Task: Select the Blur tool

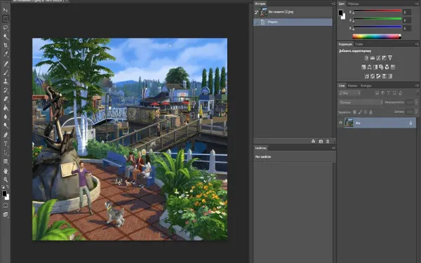Action: [6, 117]
